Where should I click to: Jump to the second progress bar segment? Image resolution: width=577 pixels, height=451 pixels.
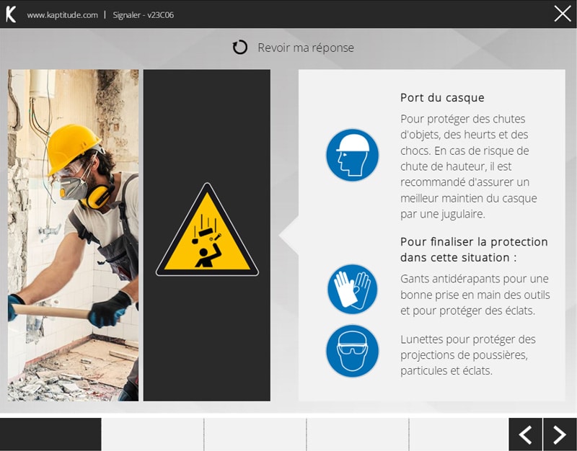[x=152, y=434]
